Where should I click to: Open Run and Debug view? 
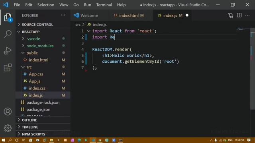8,51
